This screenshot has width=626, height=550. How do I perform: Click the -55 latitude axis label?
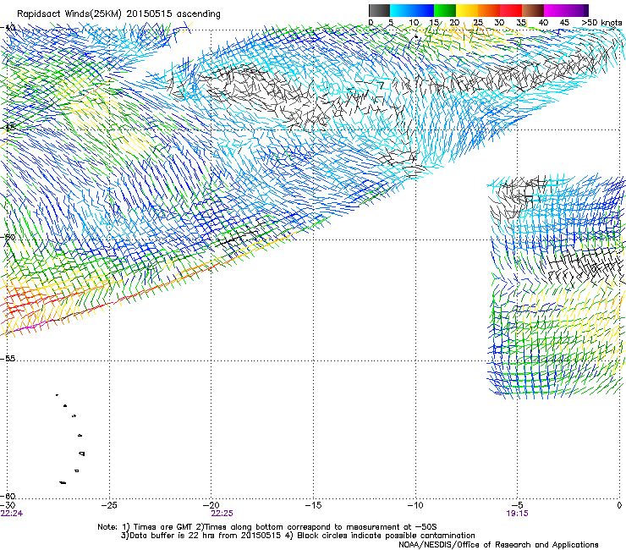(x=8, y=358)
